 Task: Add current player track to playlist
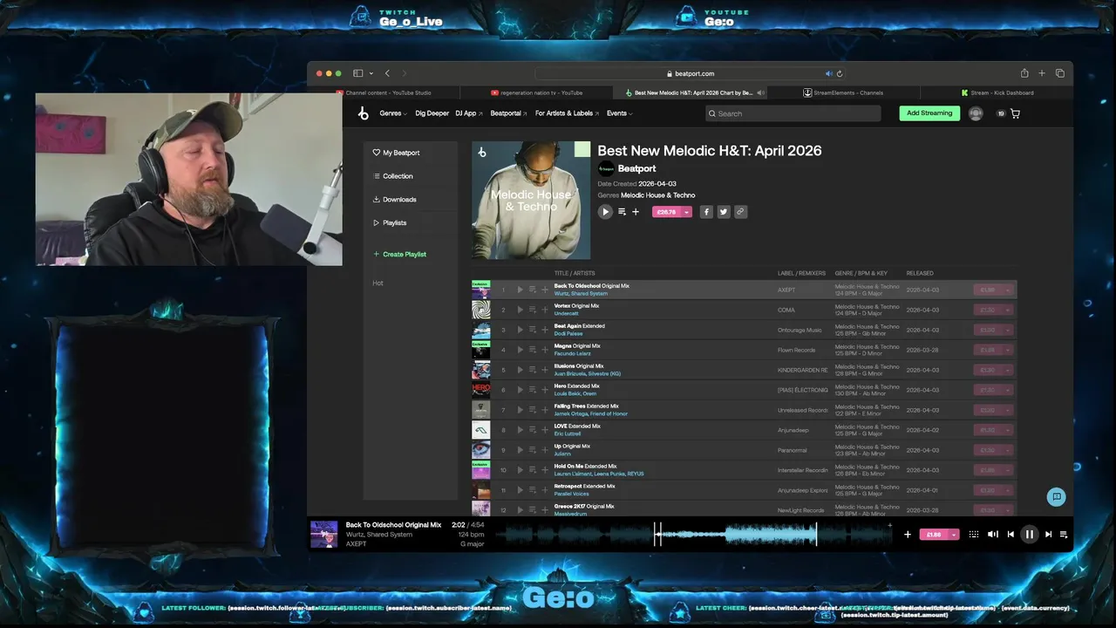point(907,535)
